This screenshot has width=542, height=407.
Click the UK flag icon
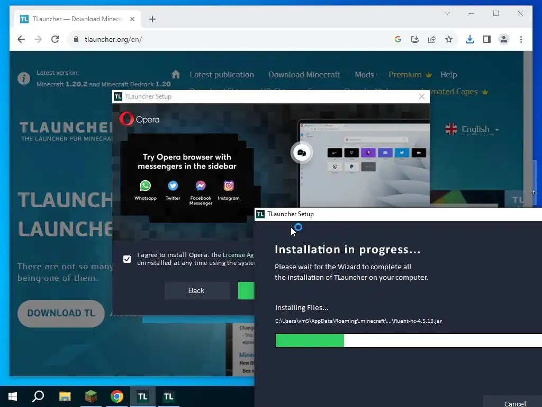(451, 129)
